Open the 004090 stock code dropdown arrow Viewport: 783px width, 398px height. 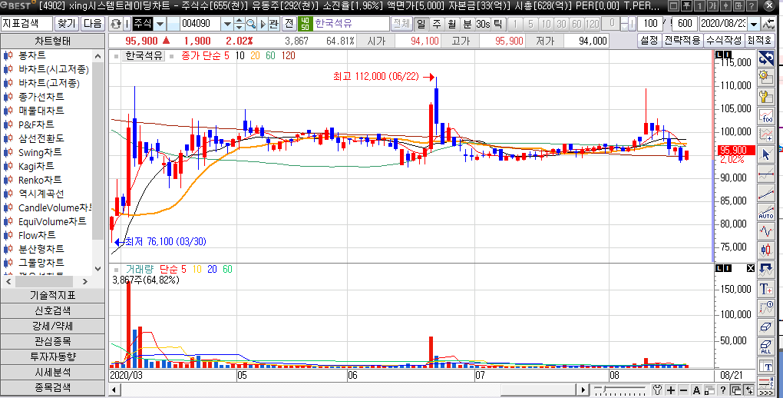coord(227,24)
